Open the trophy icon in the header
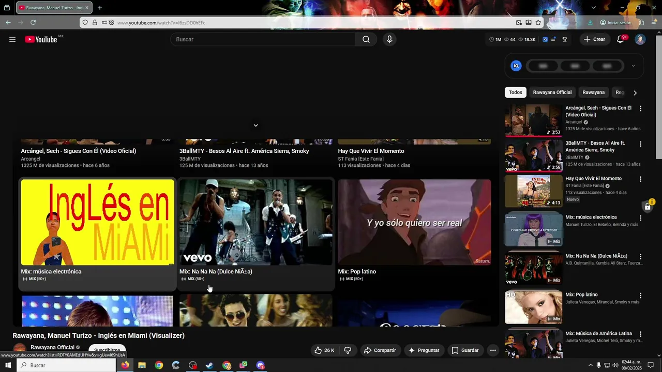The height and width of the screenshot is (372, 662). [565, 39]
